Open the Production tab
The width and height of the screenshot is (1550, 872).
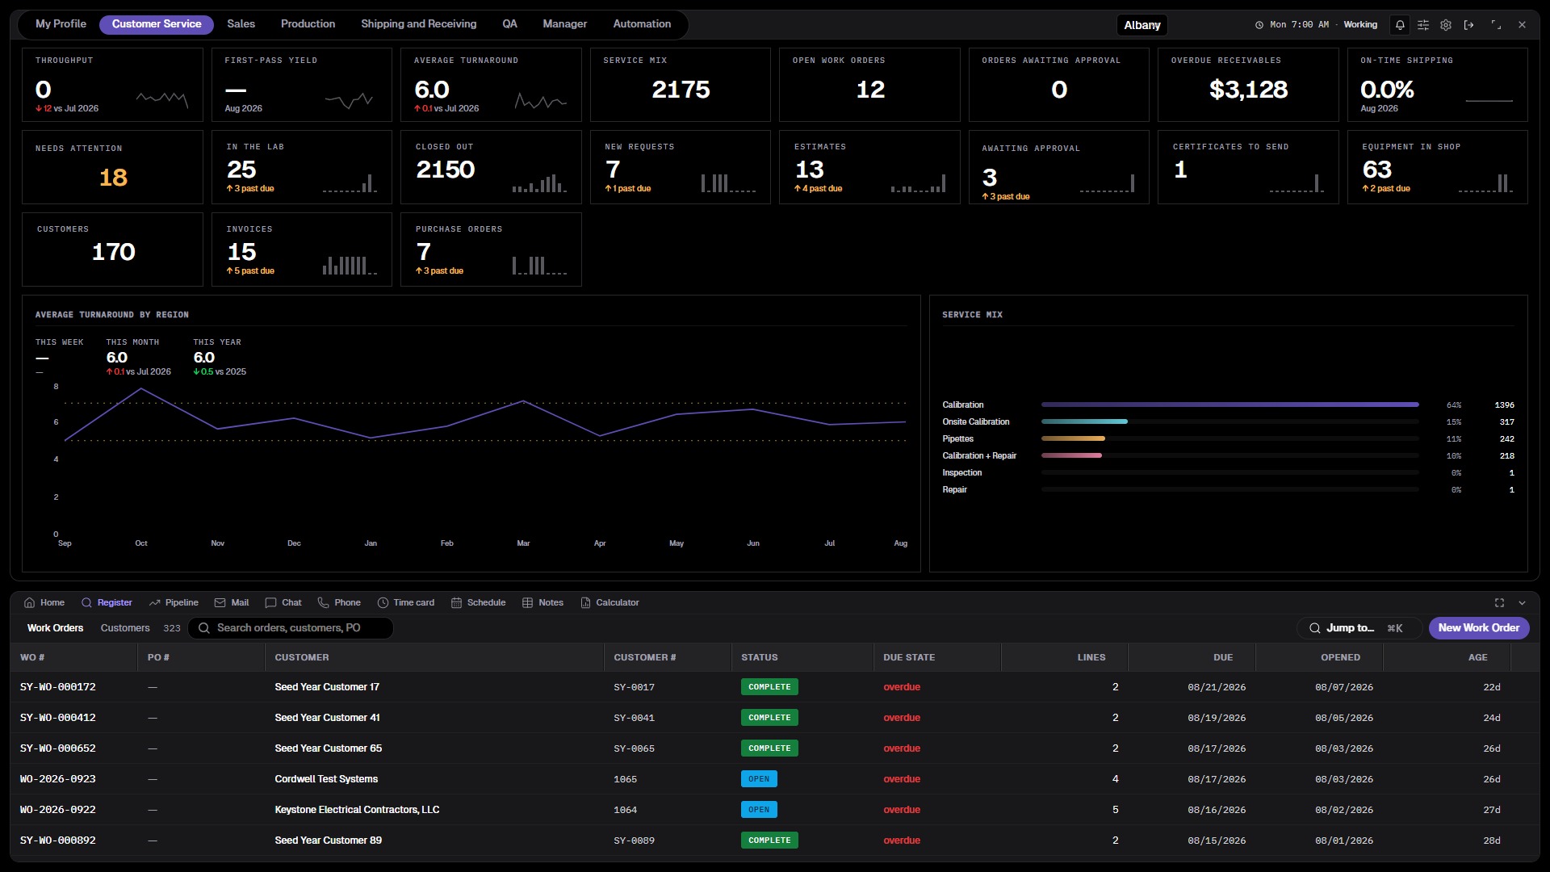click(x=308, y=24)
